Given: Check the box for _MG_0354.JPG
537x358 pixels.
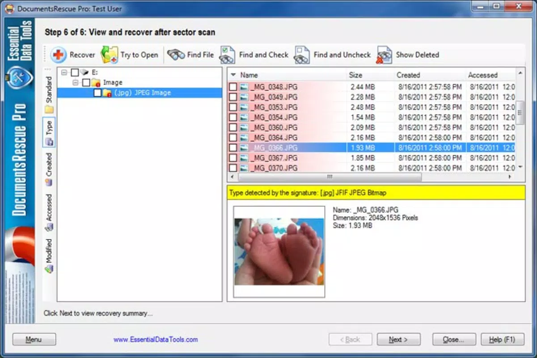Looking at the screenshot, I should [x=233, y=117].
